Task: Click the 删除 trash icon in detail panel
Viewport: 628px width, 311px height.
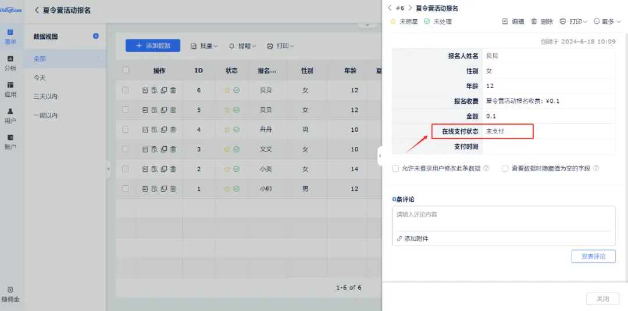Action: tap(534, 21)
